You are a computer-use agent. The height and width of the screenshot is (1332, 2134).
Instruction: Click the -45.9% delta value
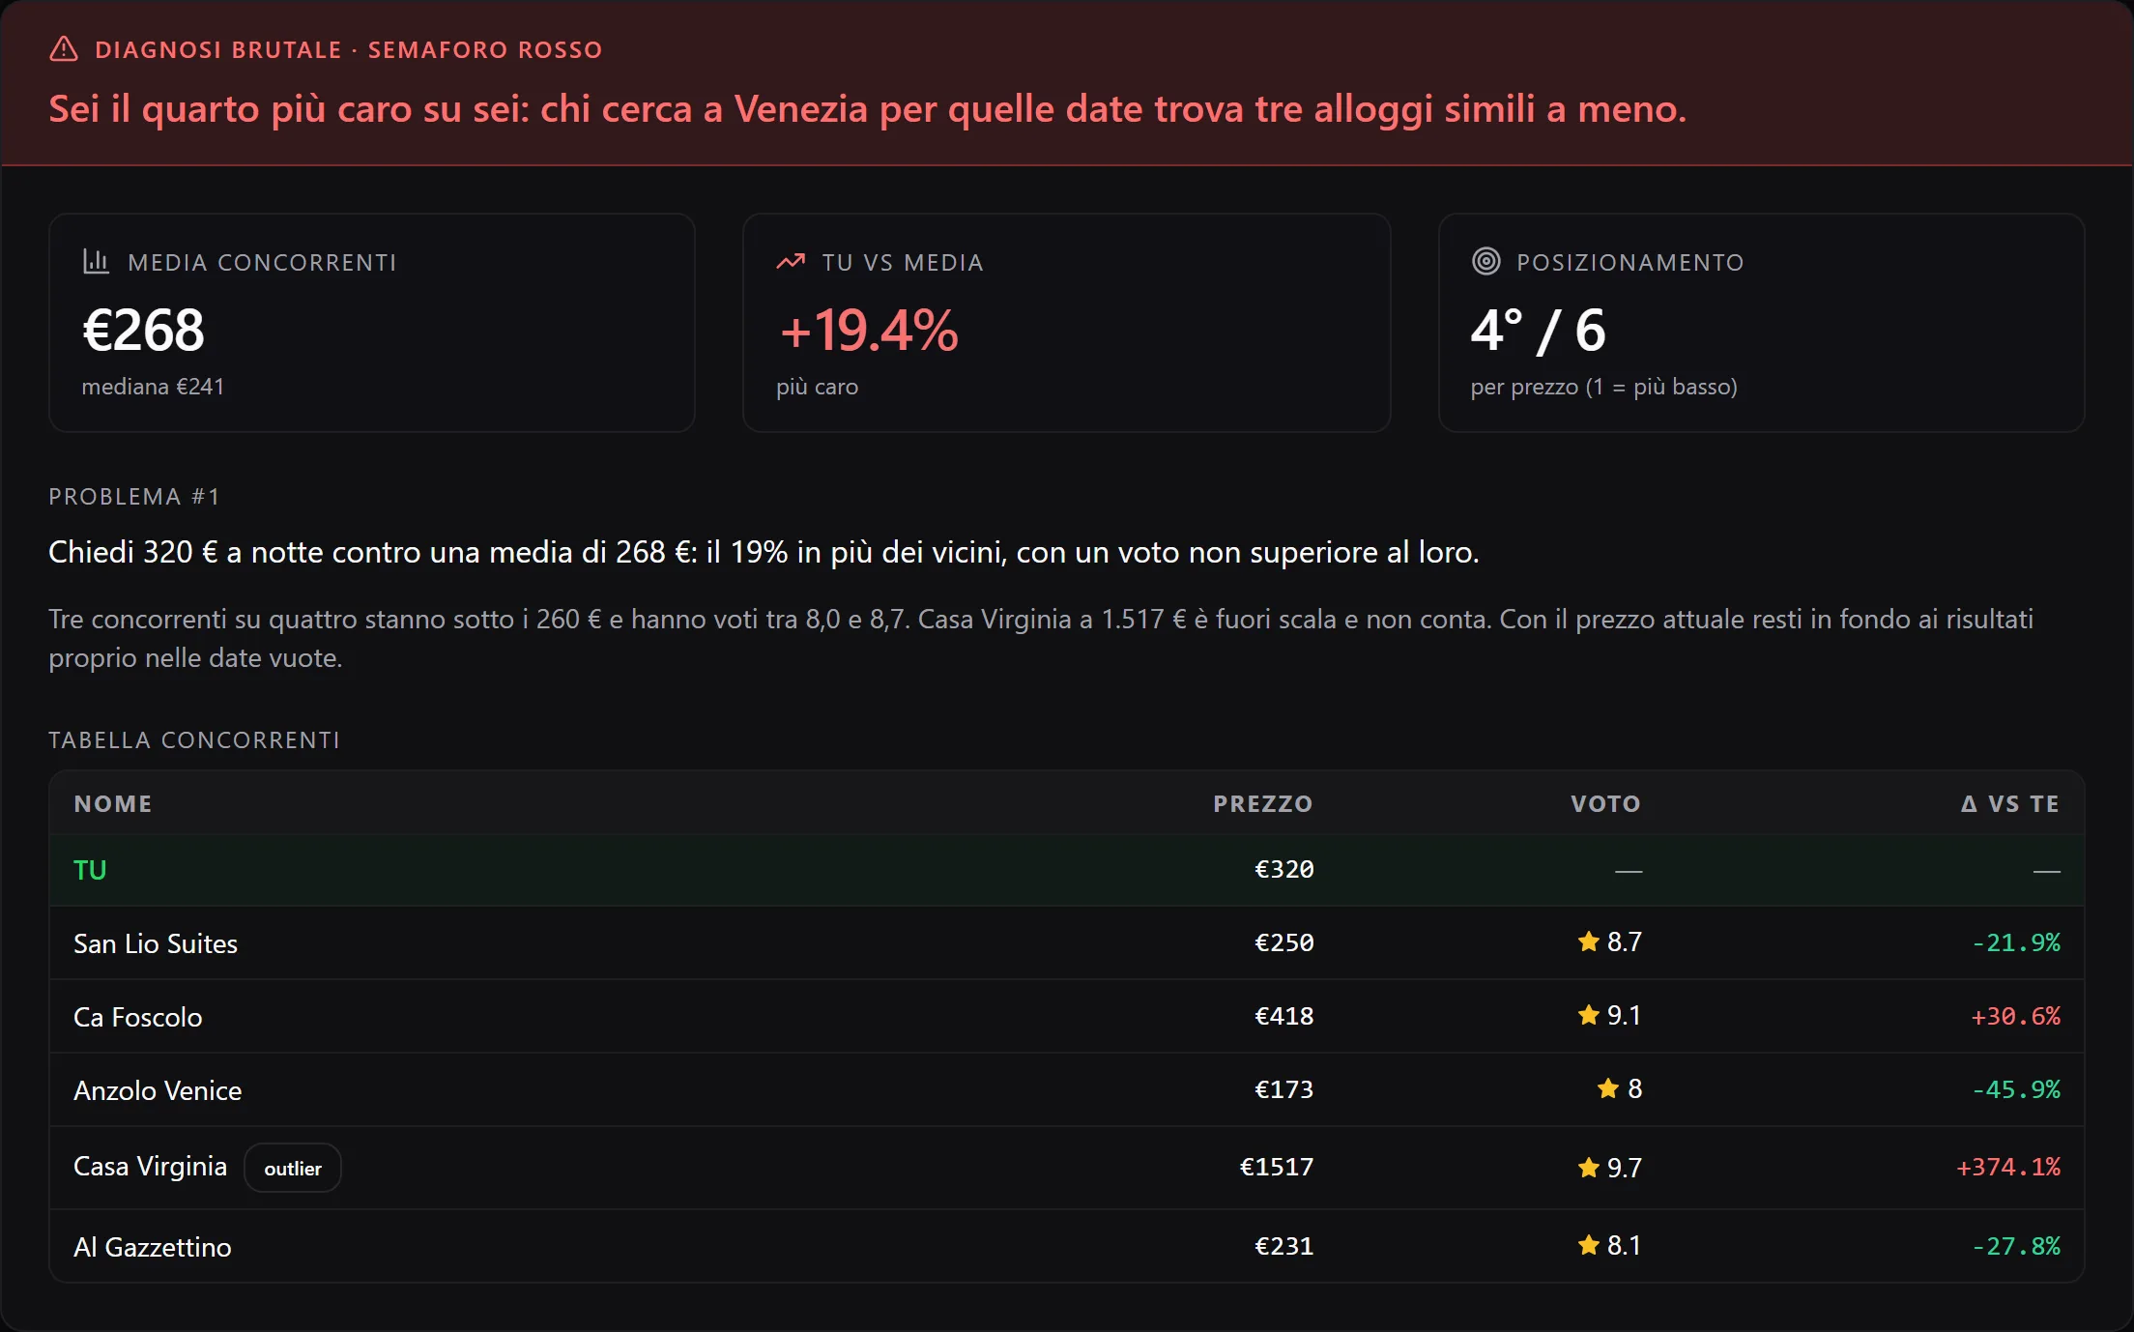click(2016, 1089)
